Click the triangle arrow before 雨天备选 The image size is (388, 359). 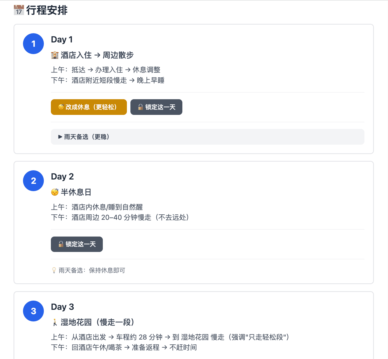click(60, 137)
